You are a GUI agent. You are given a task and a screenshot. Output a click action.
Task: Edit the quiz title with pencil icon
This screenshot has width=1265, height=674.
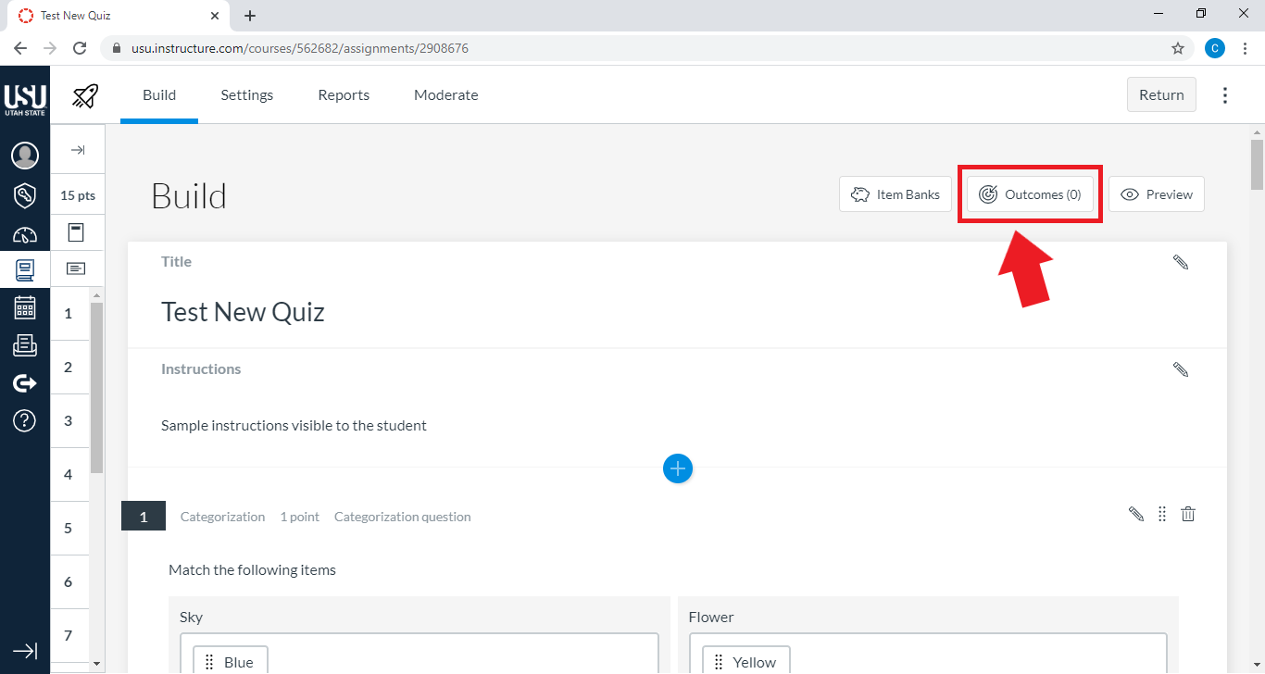[x=1181, y=263]
